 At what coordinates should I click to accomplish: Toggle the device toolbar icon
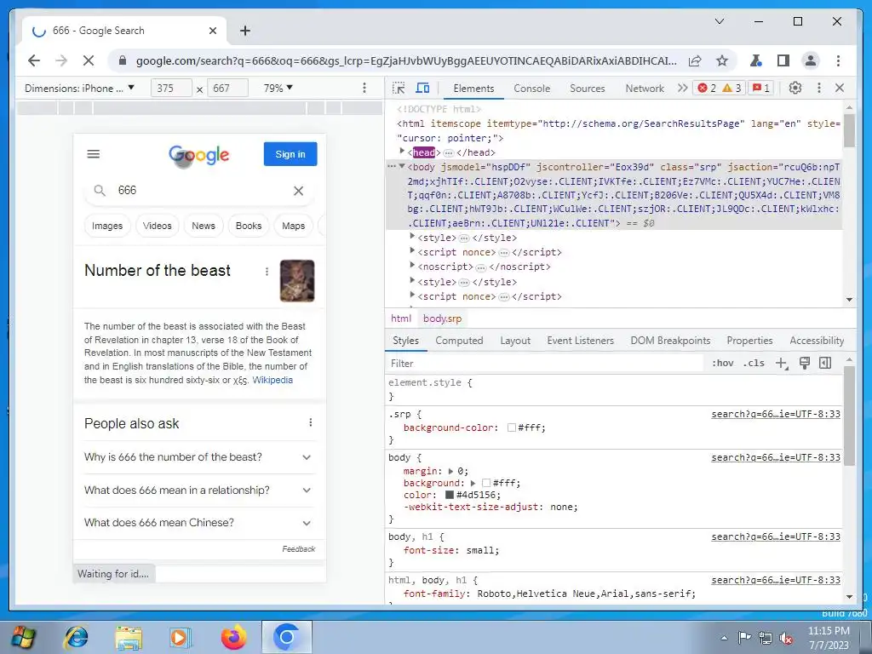pos(422,88)
